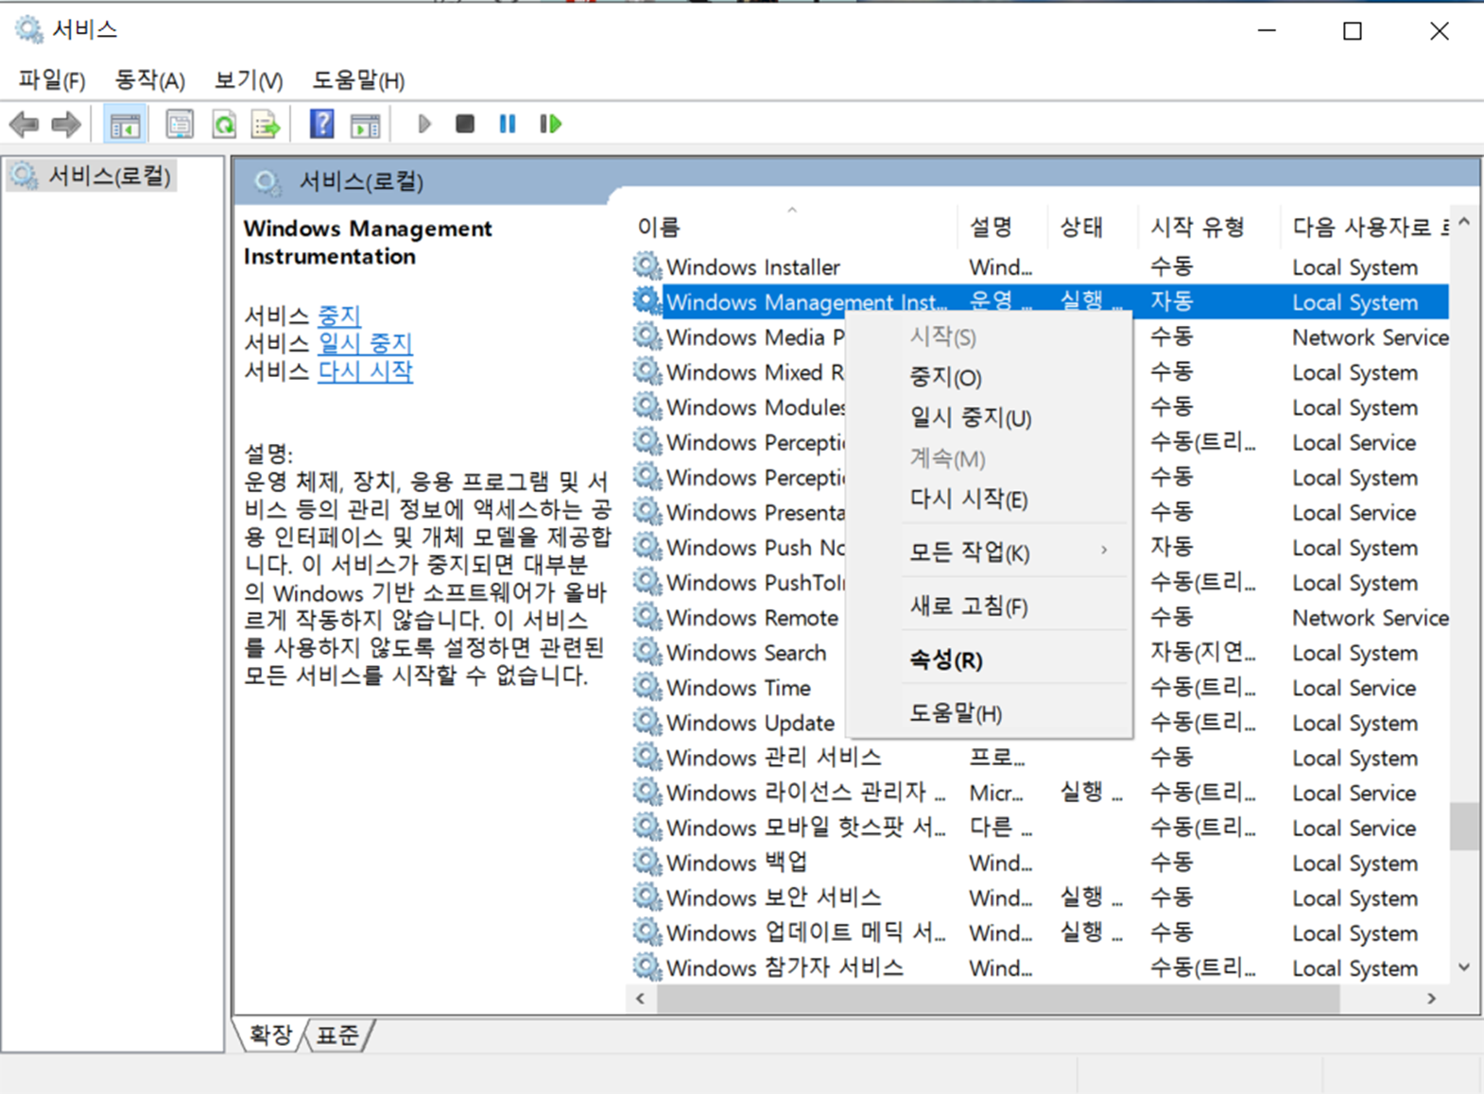Open the 보기(V) menu
1484x1094 pixels.
(x=248, y=80)
